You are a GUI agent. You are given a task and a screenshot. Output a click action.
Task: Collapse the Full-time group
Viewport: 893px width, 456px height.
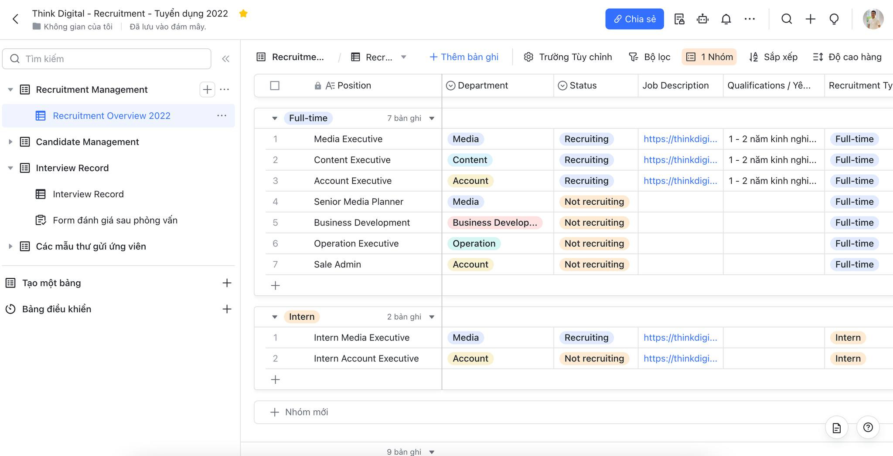point(275,118)
